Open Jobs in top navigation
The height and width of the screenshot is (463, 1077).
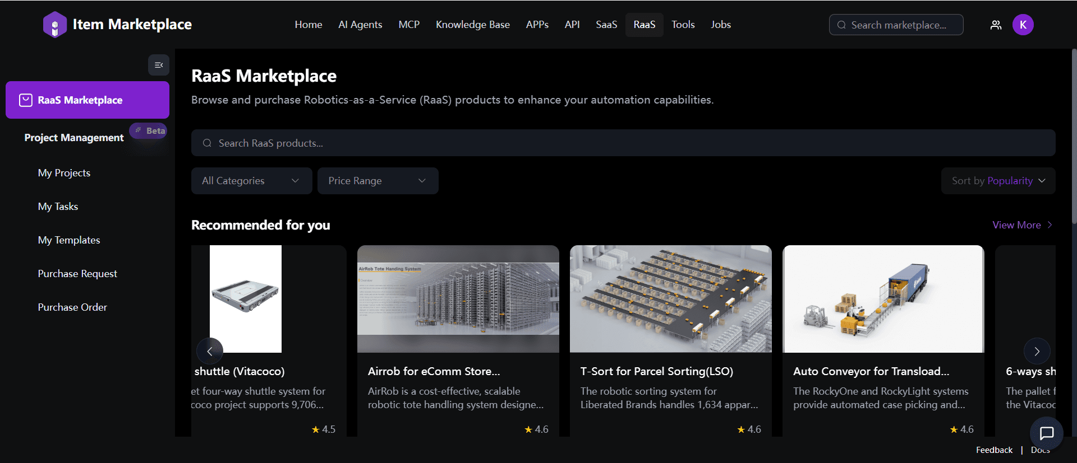point(721,25)
